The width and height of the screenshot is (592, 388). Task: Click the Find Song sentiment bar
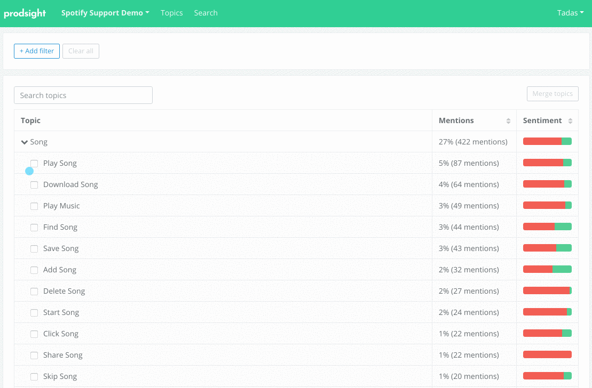pos(547,227)
